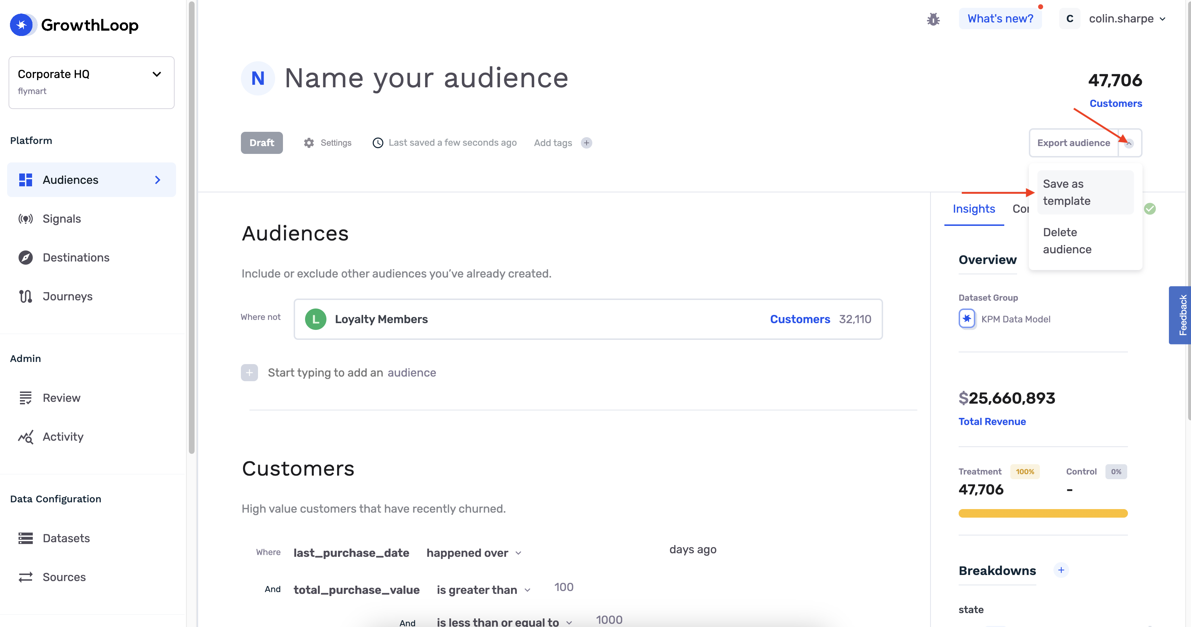Click the Name your audience title field
This screenshot has width=1191, height=627.
coord(426,78)
